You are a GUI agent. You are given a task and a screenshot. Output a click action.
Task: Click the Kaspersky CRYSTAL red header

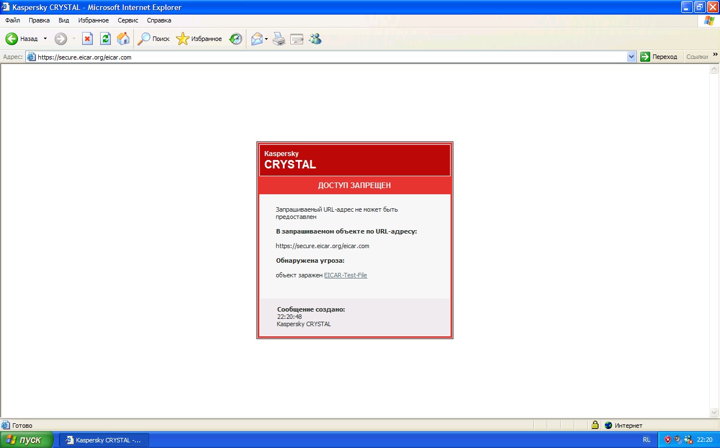[354, 161]
